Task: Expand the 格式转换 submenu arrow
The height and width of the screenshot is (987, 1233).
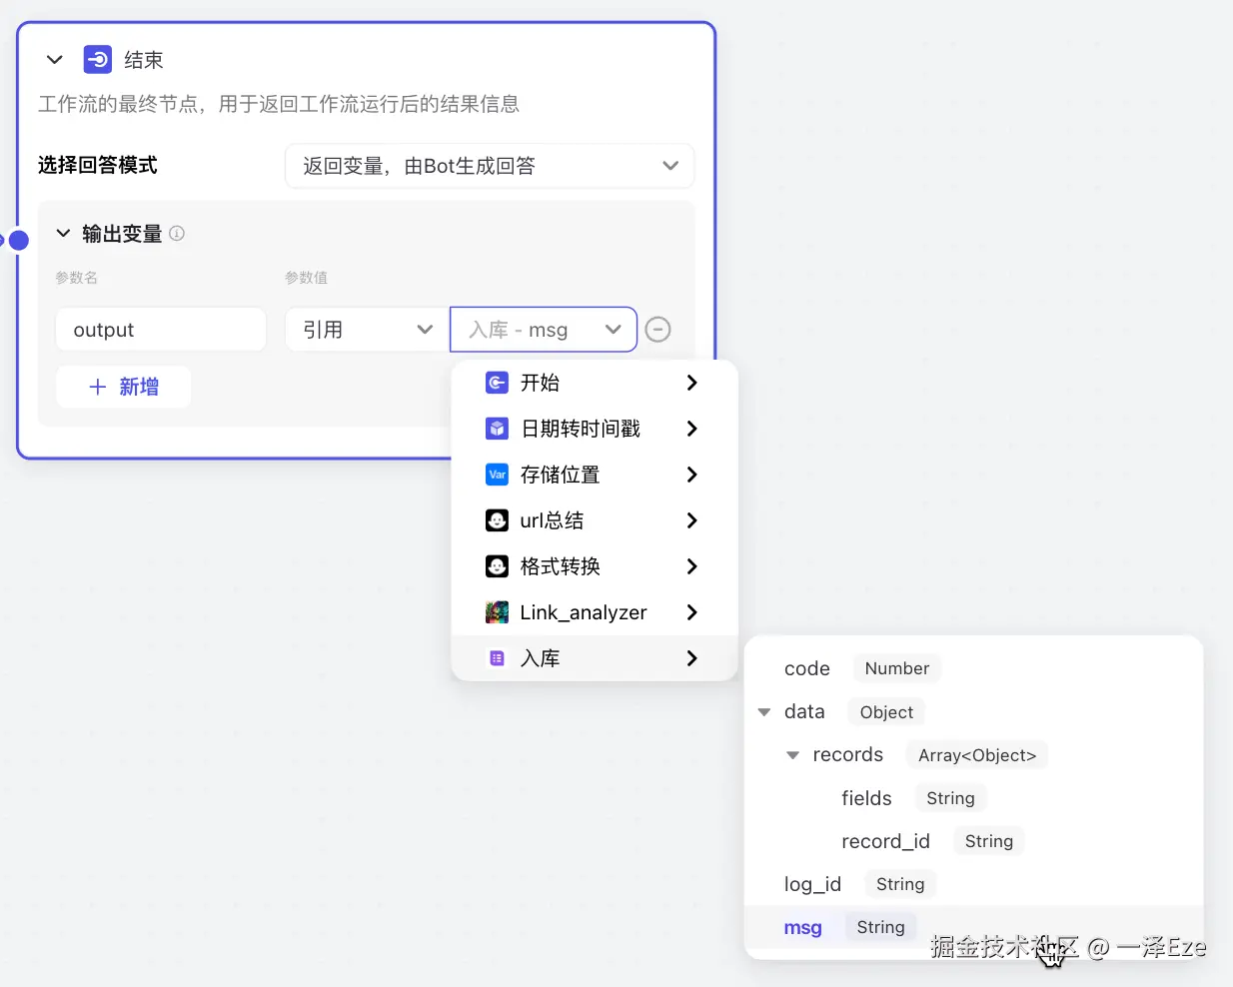Action: point(691,566)
